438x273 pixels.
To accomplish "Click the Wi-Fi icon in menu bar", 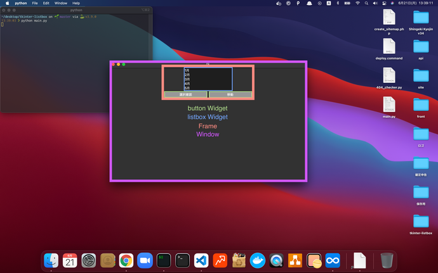I will pyautogui.click(x=357, y=3).
